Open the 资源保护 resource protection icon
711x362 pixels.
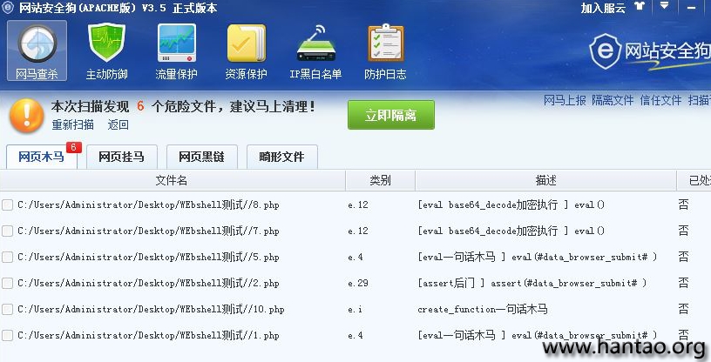pos(246,51)
